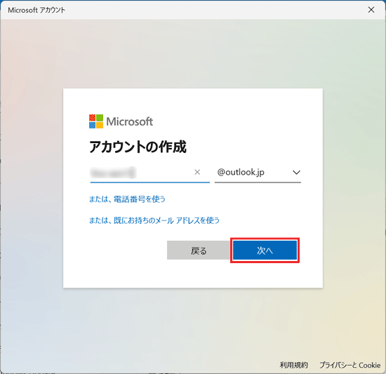Click the 次へ button
Image resolution: width=386 pixels, height=374 pixels.
265,251
